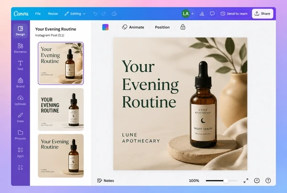Select the Draw tool in sidebar
This screenshot has height=193, width=287.
pos(20,118)
